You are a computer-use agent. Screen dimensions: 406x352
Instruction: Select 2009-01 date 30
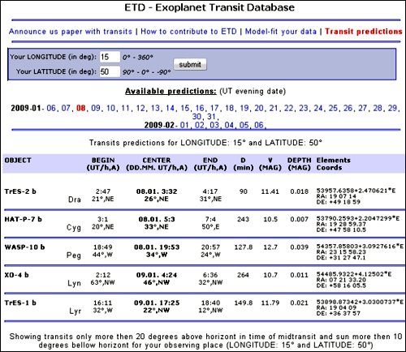click(x=197, y=117)
